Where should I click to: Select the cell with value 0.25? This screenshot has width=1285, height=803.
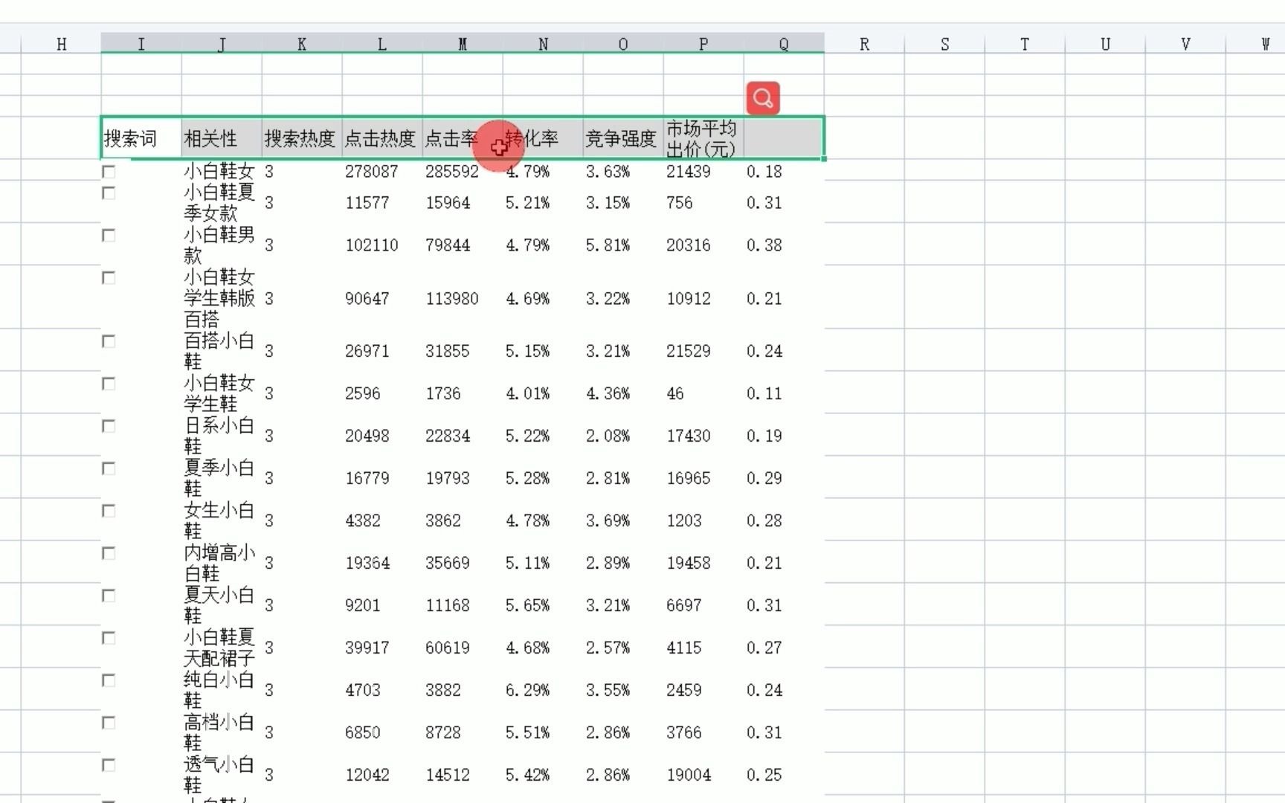(x=784, y=774)
